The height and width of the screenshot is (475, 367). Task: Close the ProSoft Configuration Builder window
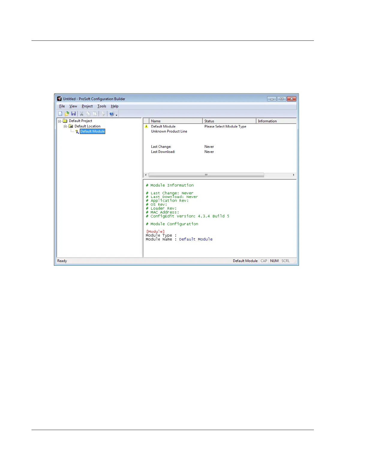click(x=292, y=99)
